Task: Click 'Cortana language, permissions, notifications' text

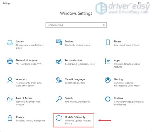Action: [129, 103]
